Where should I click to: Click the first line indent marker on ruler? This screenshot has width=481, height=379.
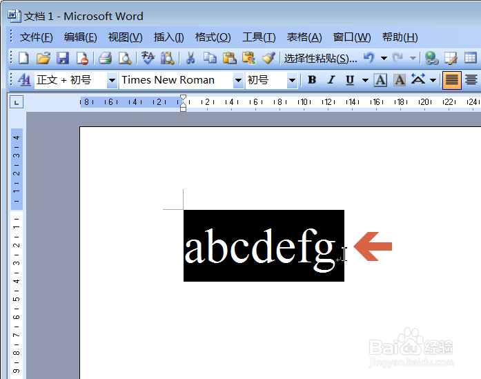[183, 98]
